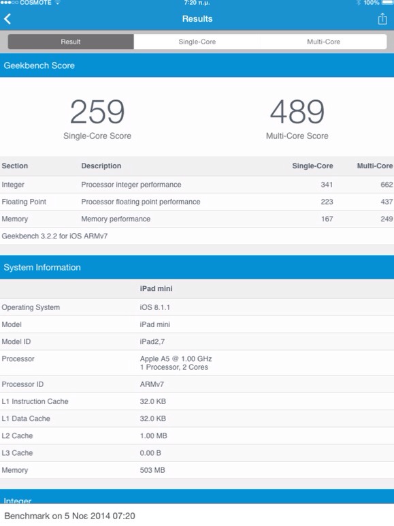Viewport: 394px width, 526px height.
Task: Select the Model ID iPad2,7 row
Action: tap(197, 341)
